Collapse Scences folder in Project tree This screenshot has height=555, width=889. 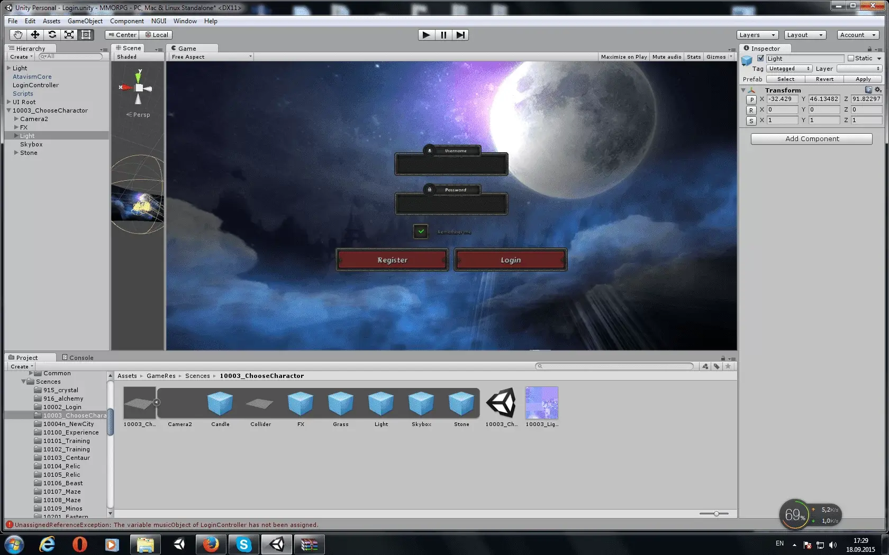coord(23,382)
